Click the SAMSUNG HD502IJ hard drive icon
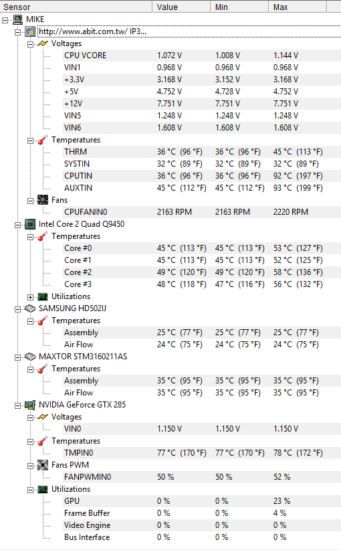 (30, 308)
